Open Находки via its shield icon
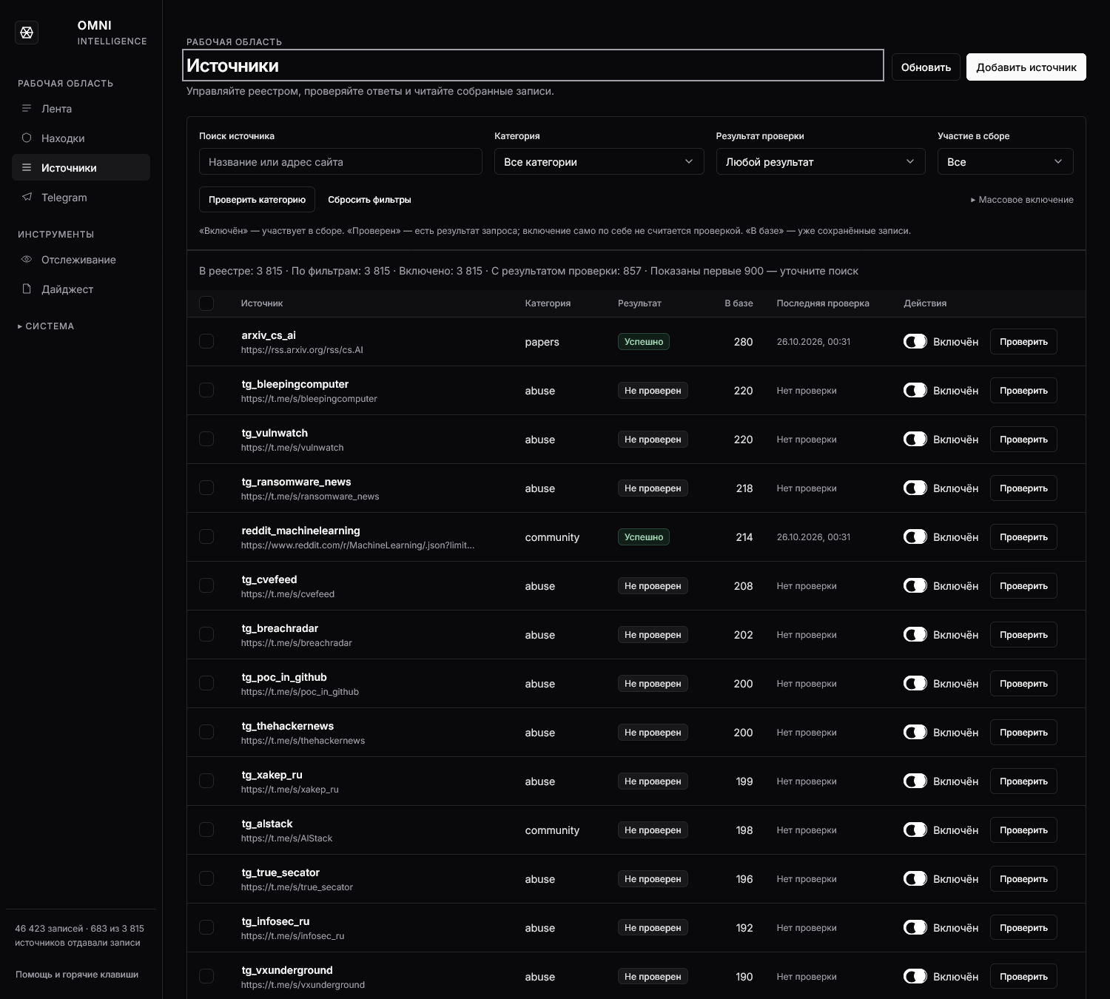Image resolution: width=1110 pixels, height=999 pixels. 27,138
